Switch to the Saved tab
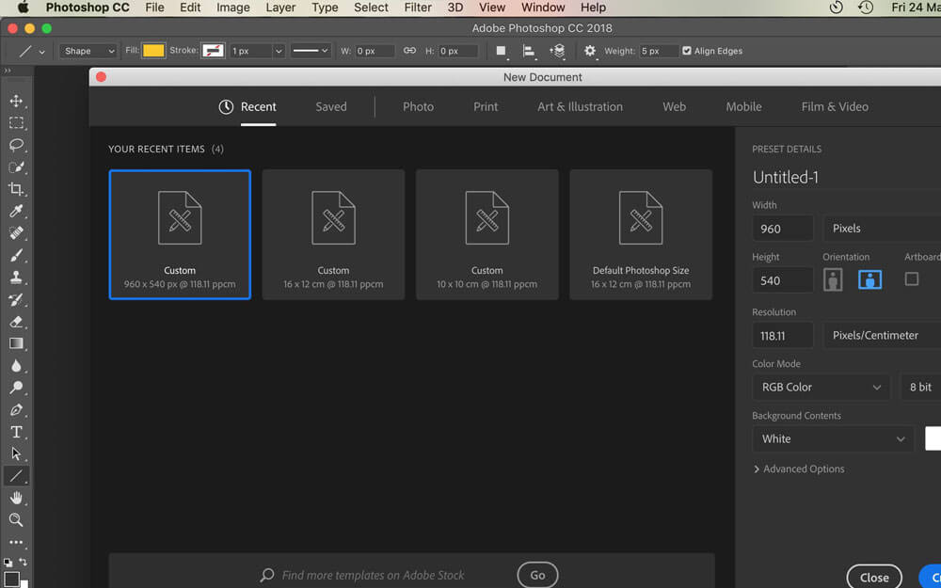This screenshot has width=941, height=588. point(331,107)
